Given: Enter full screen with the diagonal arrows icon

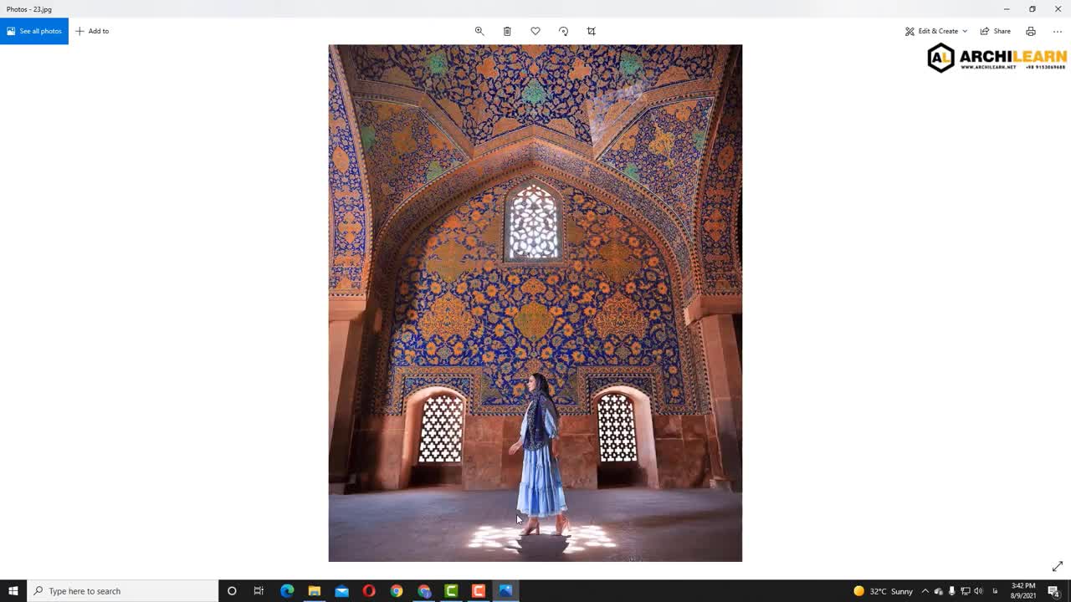Looking at the screenshot, I should point(1058,566).
